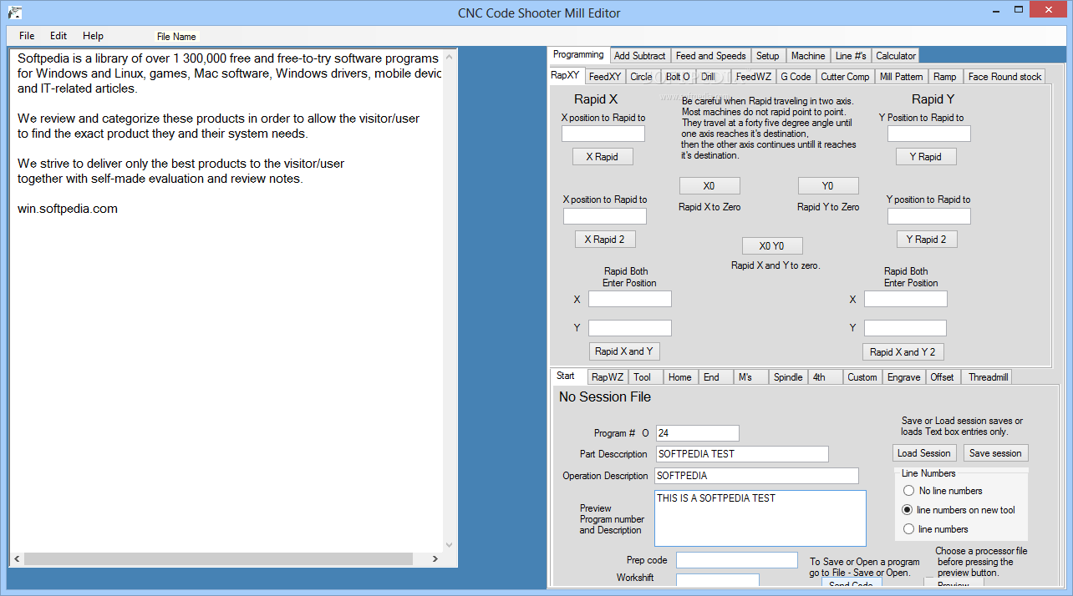Select the G Code tab
Screen dimensions: 1073x596
(796, 77)
